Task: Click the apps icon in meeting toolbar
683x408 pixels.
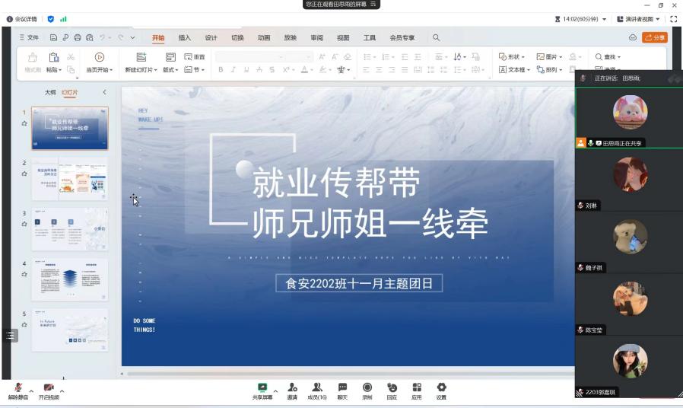Action: (x=416, y=388)
